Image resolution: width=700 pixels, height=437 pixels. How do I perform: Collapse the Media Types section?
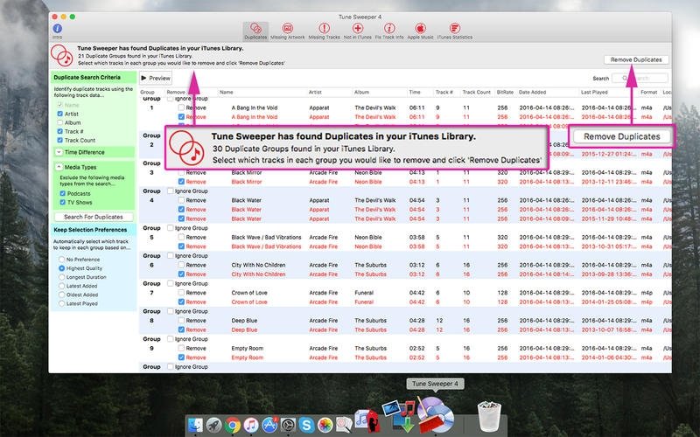point(59,167)
